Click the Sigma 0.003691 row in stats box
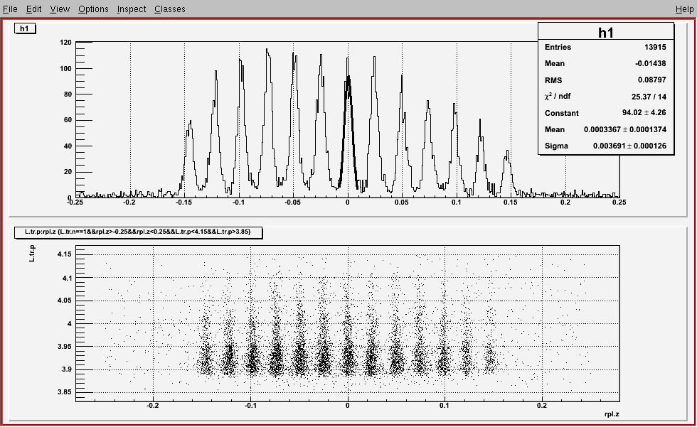The image size is (697, 427). 605,146
